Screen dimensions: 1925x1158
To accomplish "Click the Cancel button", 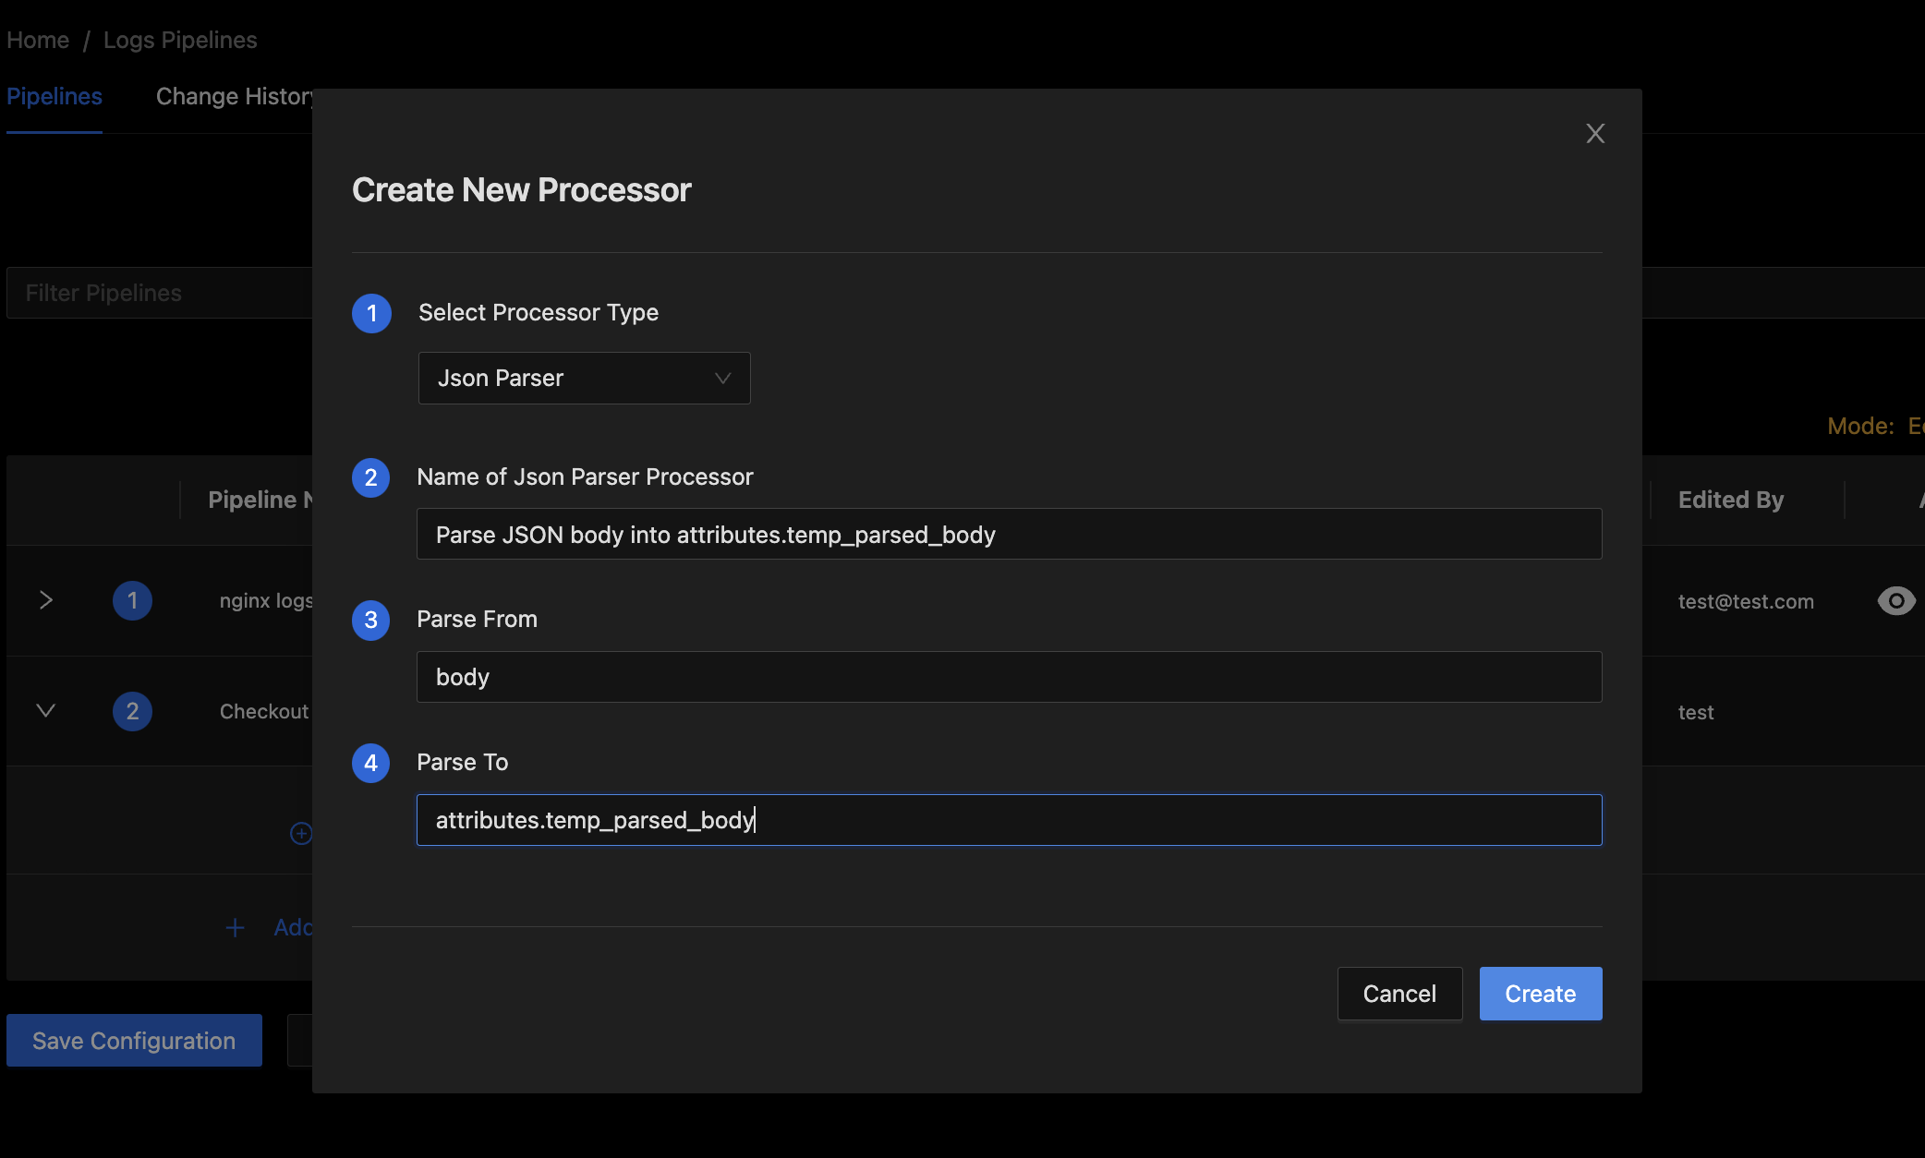I will (x=1399, y=994).
